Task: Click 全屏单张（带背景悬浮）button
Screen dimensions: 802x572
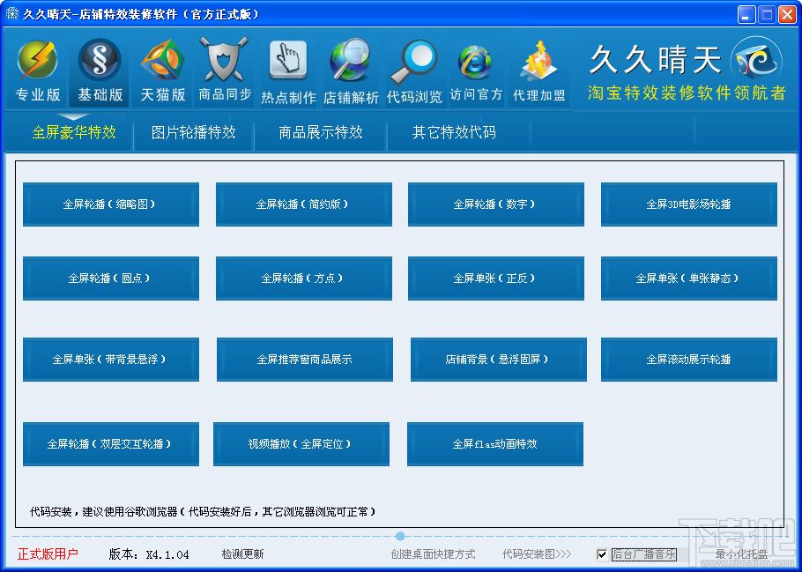Action: [111, 360]
